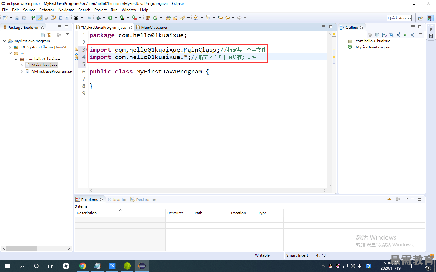Open the Outline View Menu triangle

pyautogui.click(x=421, y=34)
